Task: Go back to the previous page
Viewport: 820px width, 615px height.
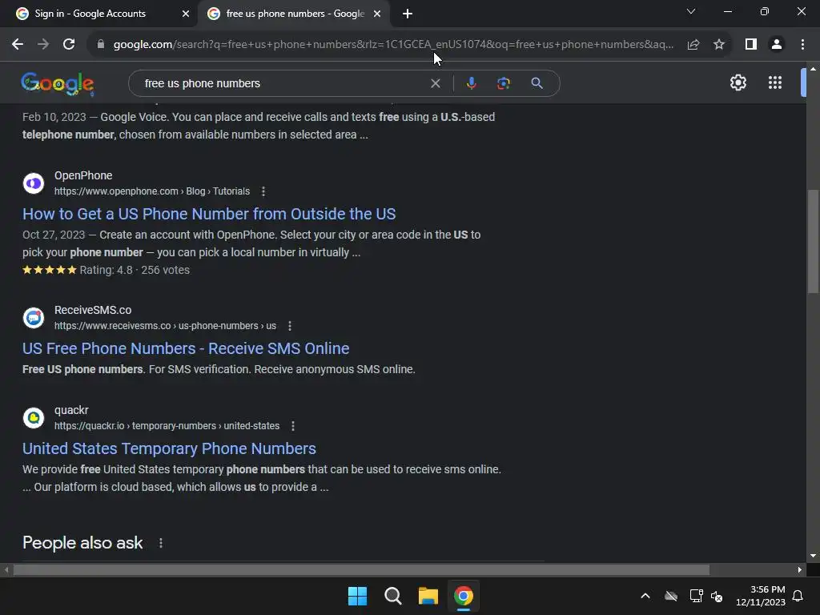Action: tap(18, 45)
